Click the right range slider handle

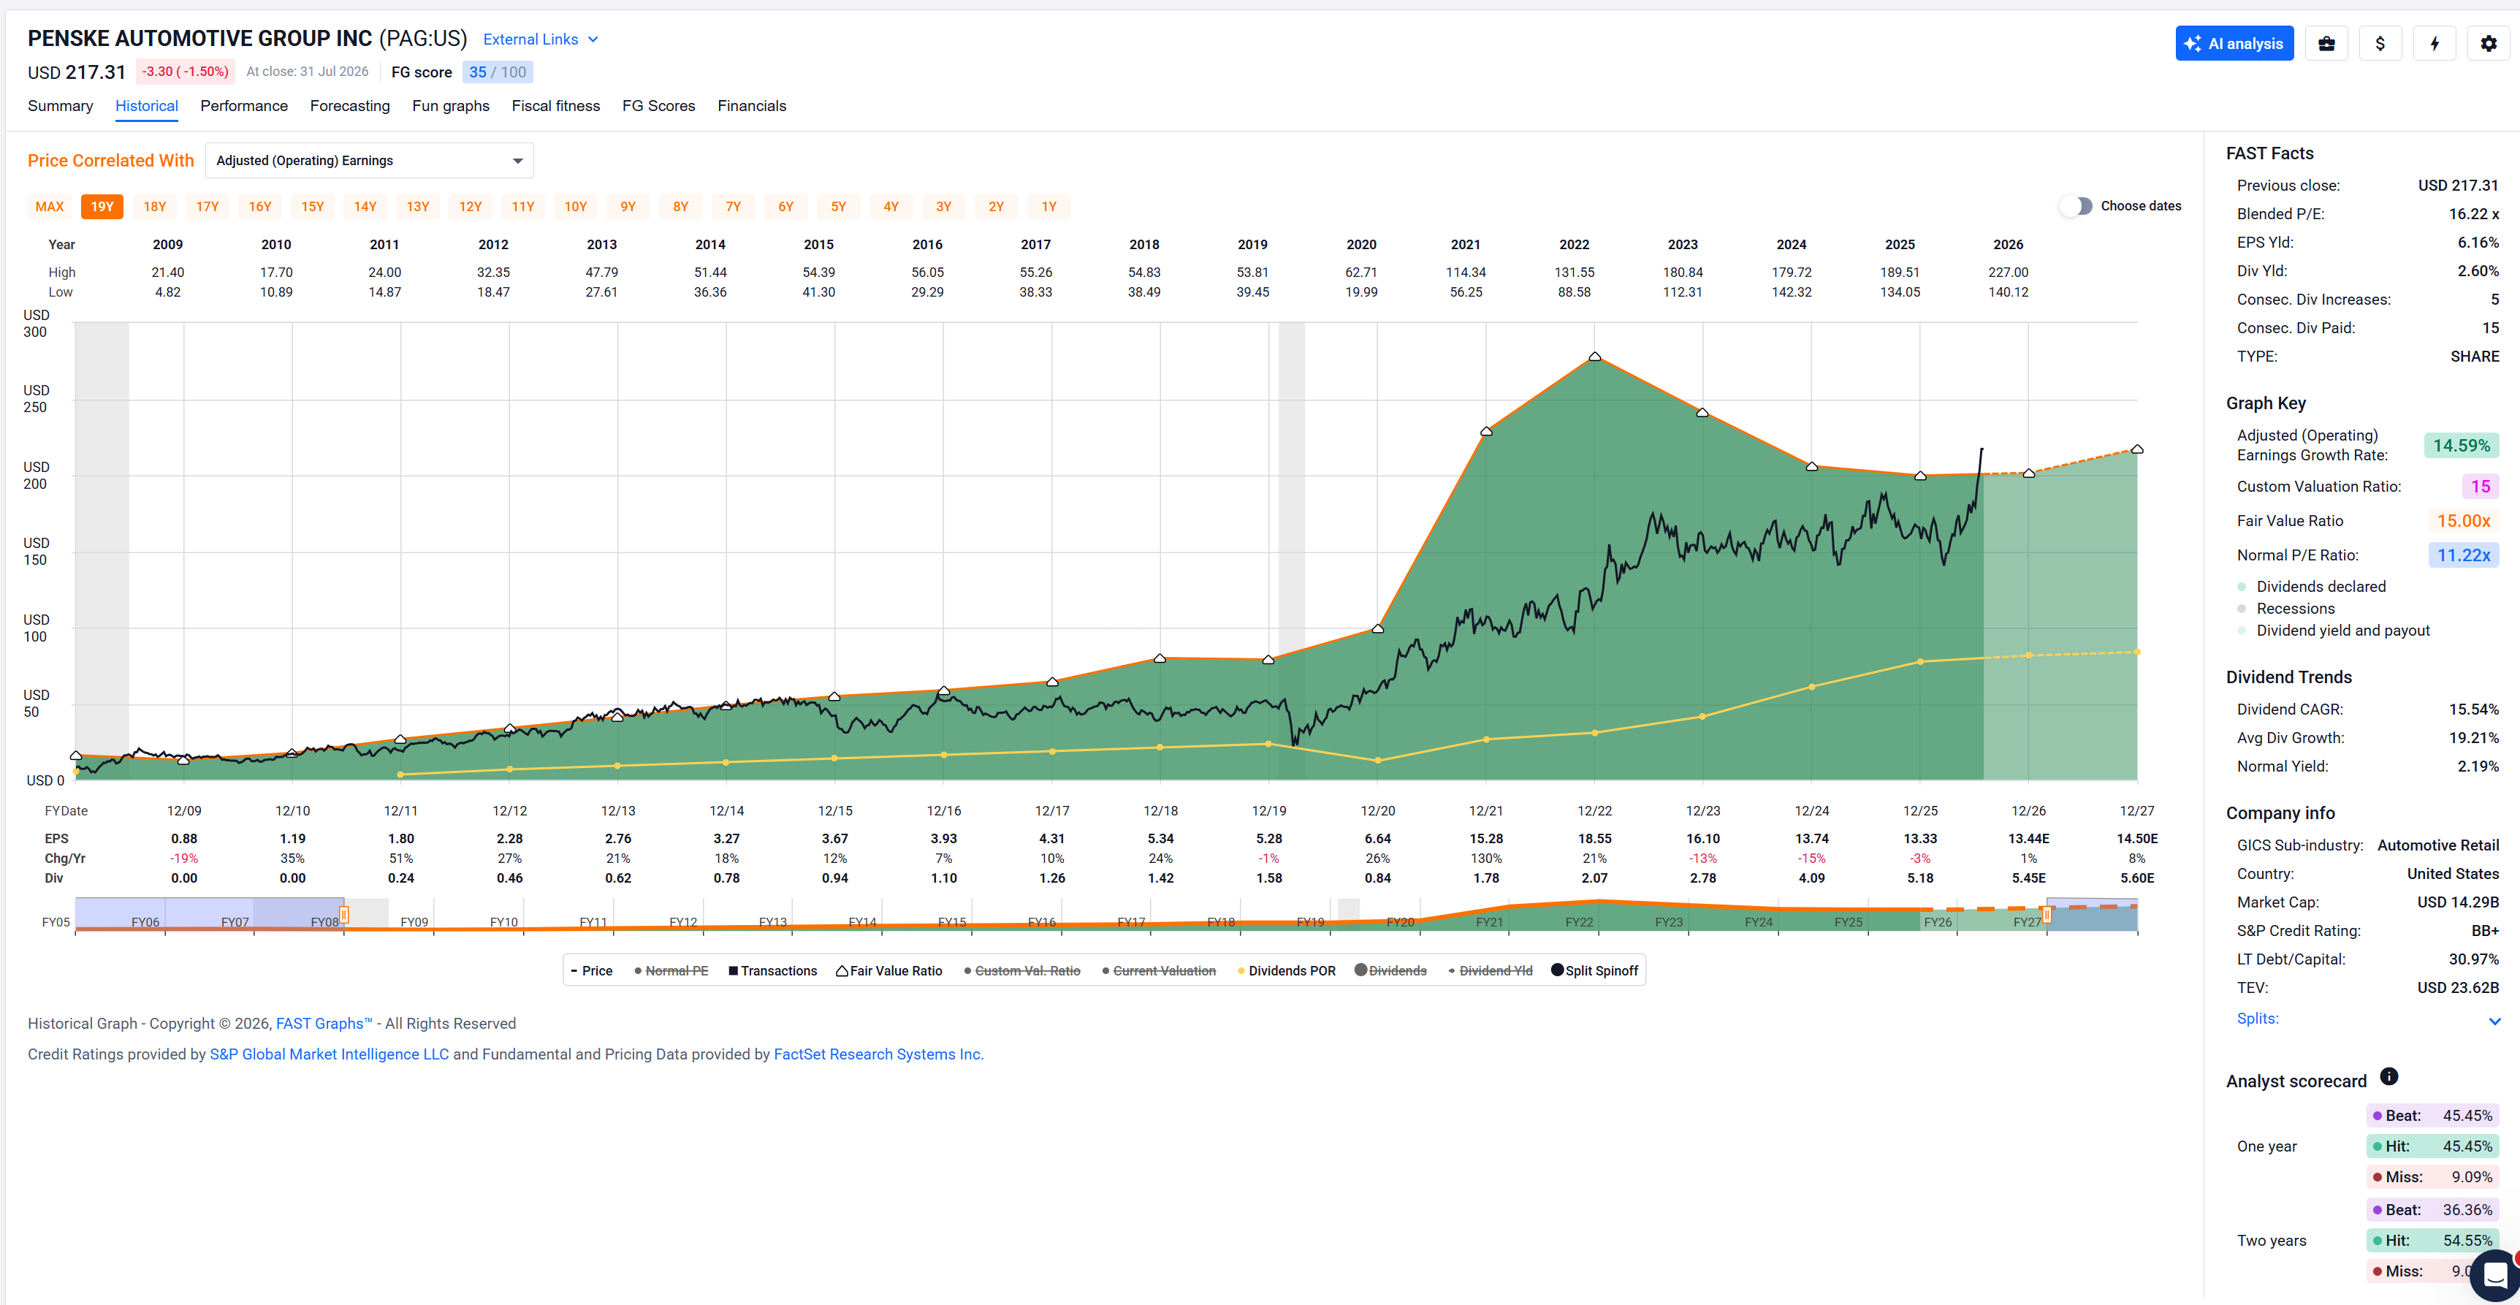[x=2047, y=915]
